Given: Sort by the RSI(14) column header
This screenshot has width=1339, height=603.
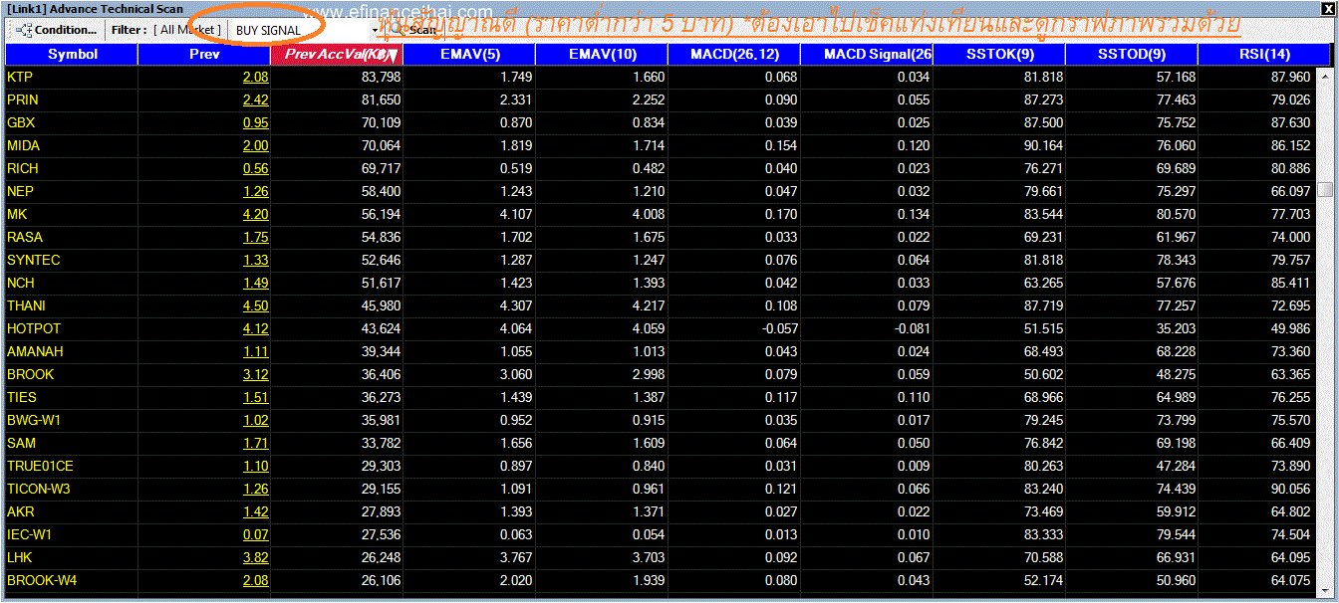Looking at the screenshot, I should pos(1264,54).
